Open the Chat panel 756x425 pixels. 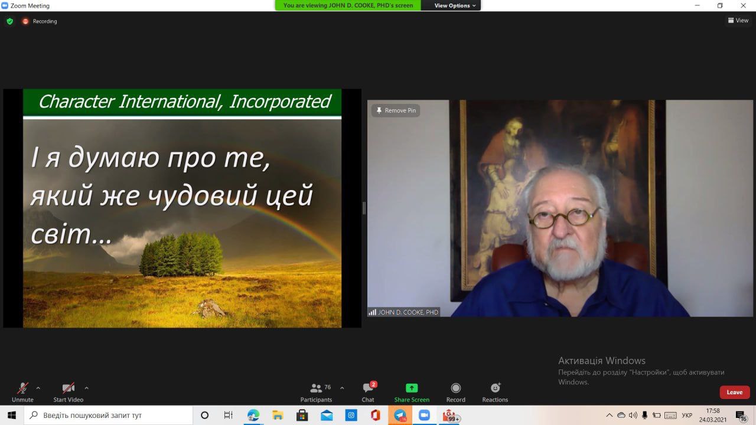[368, 392]
